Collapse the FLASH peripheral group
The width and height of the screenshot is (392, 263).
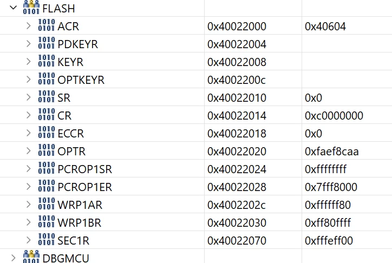(13, 8)
